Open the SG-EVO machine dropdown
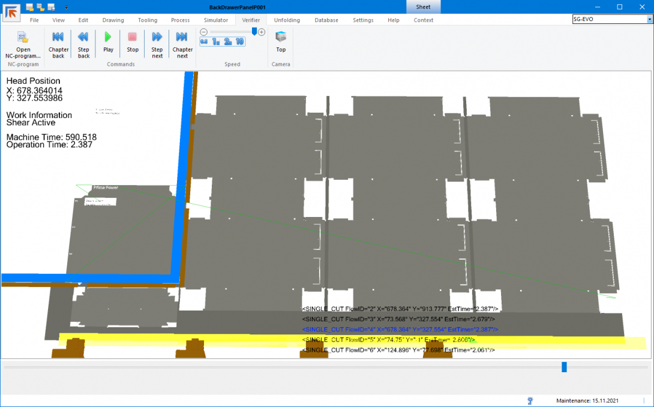The height and width of the screenshot is (407, 654). (x=649, y=19)
